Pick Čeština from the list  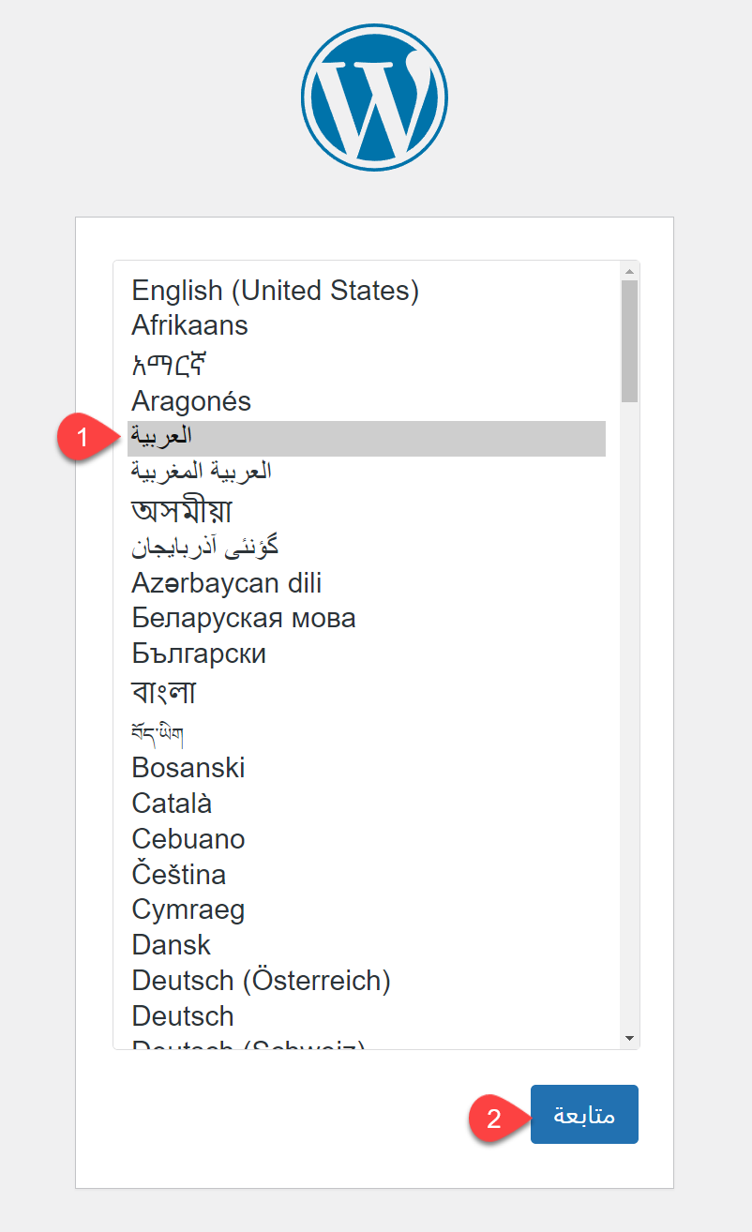click(x=178, y=875)
